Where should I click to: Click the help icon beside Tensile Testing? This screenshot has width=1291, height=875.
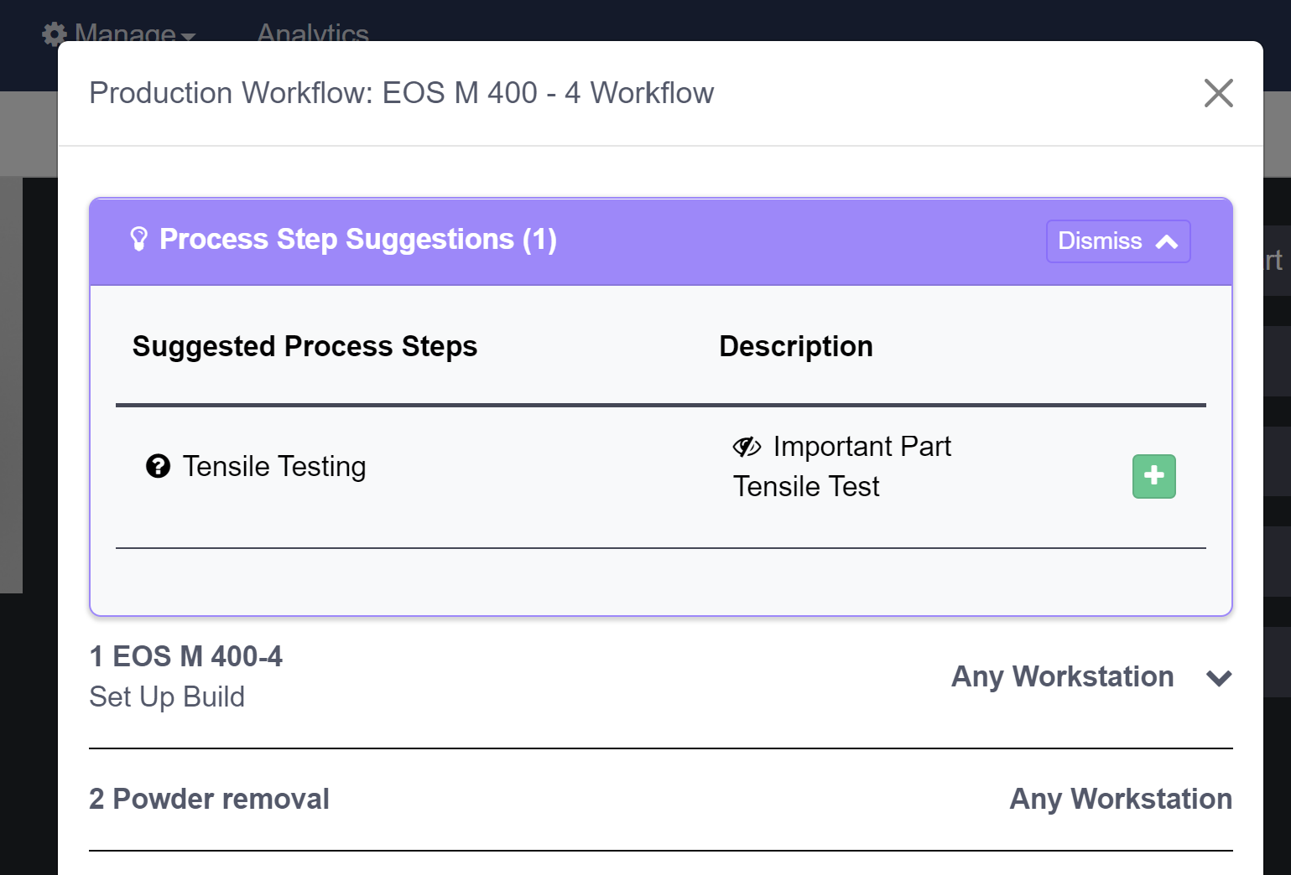pos(158,466)
